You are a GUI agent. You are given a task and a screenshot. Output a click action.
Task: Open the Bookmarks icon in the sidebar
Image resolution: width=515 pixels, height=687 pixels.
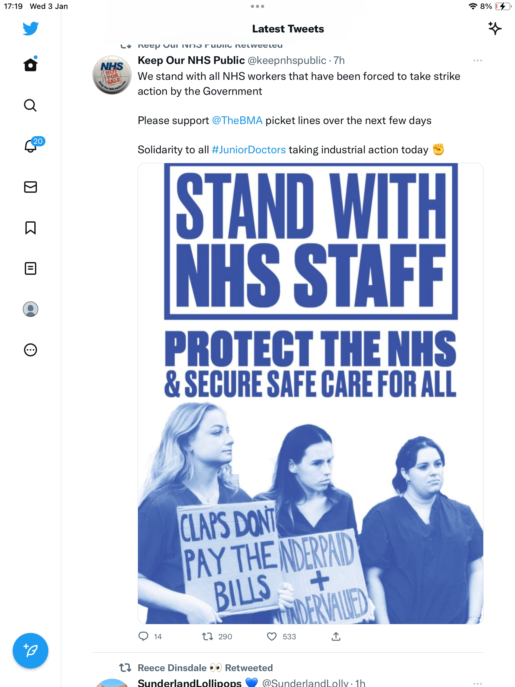coord(31,228)
